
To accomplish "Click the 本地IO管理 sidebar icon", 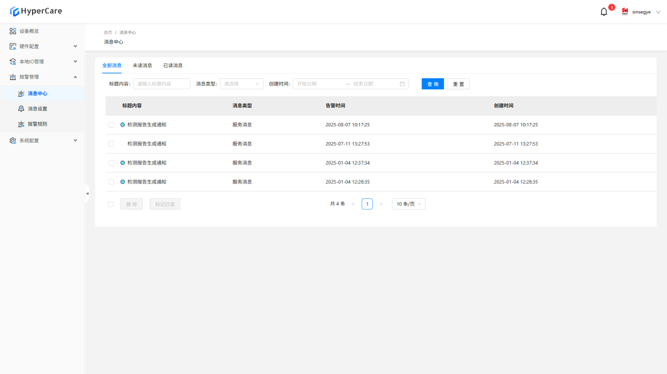I will (x=13, y=61).
